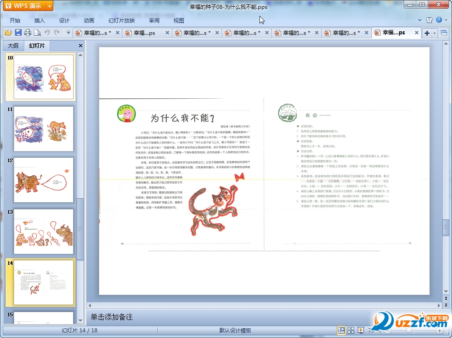The width and height of the screenshot is (452, 338).
Task: Click main editor scroll-up arrow
Action: 446,44
